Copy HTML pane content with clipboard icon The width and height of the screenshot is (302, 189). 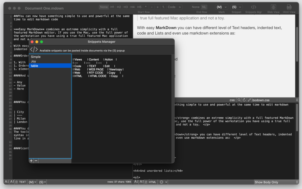(x=146, y=182)
